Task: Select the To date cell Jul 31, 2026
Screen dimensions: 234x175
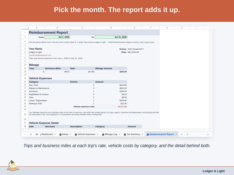Action: coord(111,37)
